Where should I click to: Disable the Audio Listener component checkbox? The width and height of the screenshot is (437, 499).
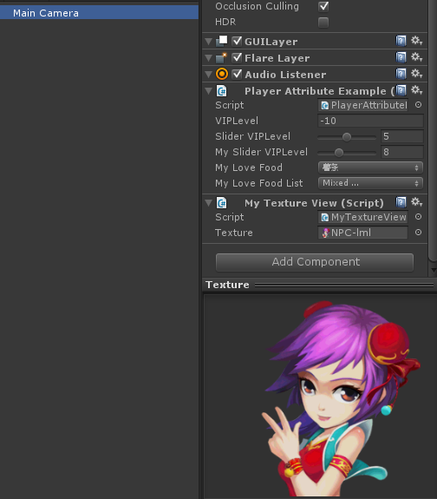click(237, 74)
